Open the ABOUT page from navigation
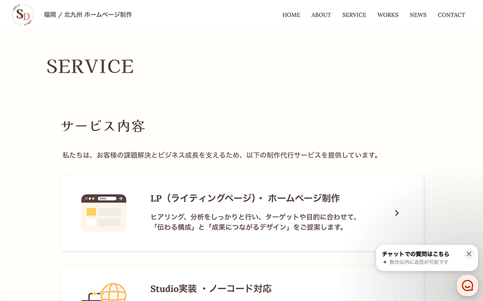 [321, 15]
